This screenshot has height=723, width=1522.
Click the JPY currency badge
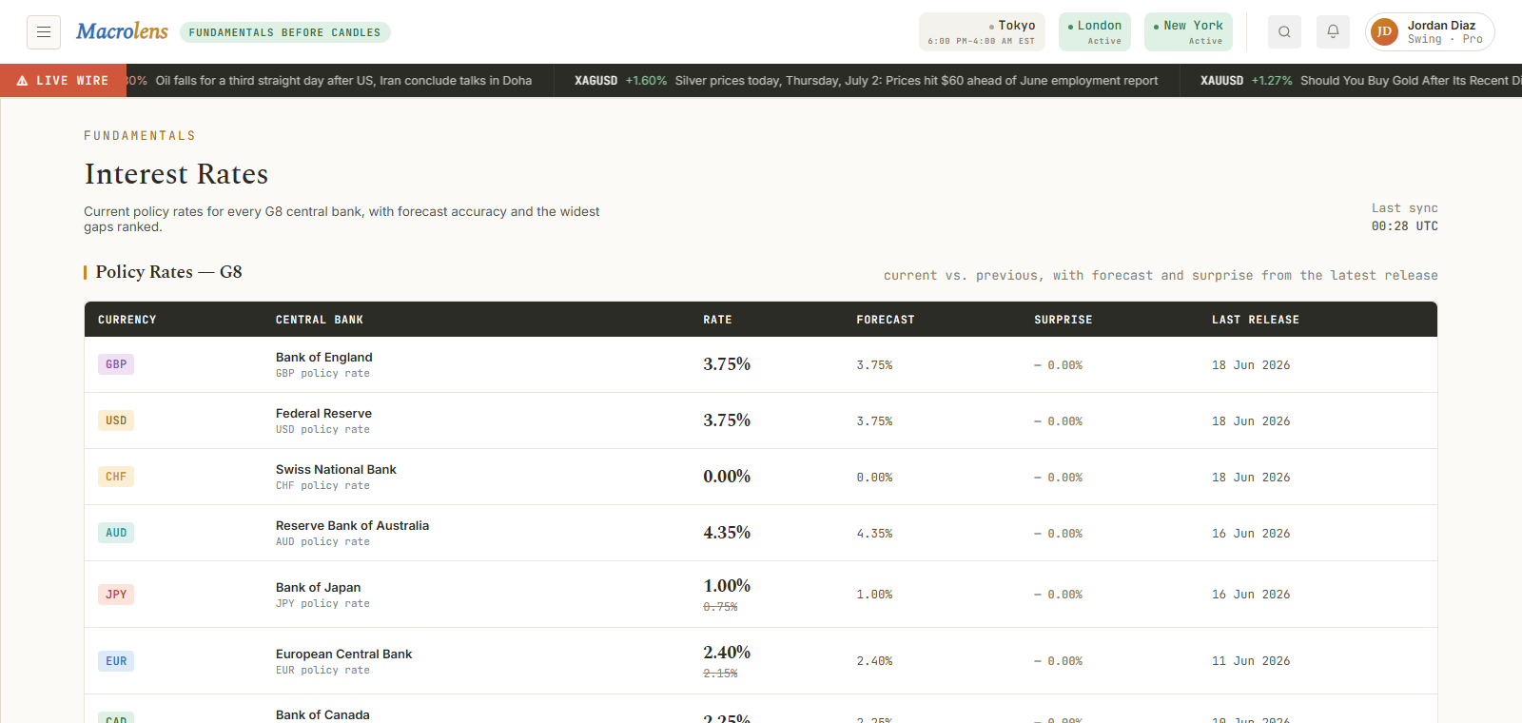(116, 595)
